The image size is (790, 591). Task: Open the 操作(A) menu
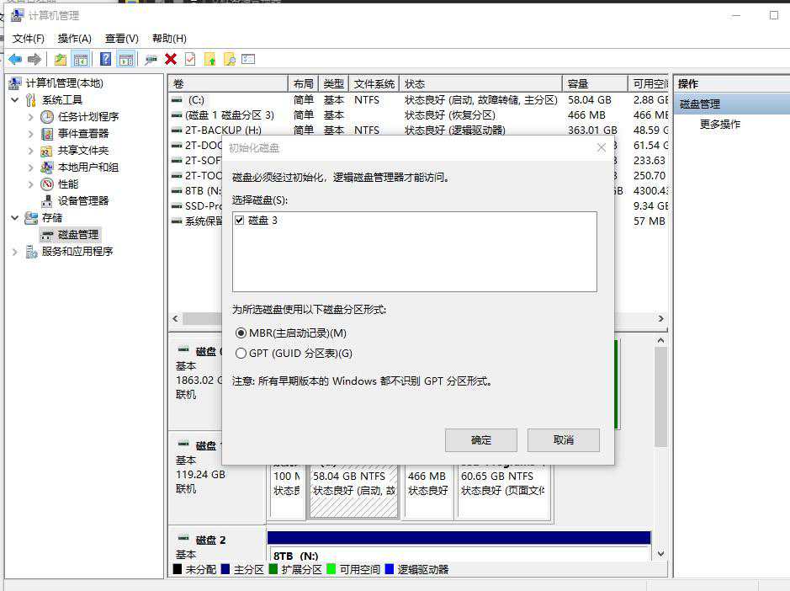(74, 39)
